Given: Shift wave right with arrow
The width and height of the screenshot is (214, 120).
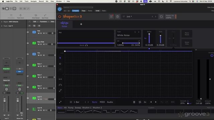Looking at the screenshot, I should pyautogui.click(x=156, y=102).
